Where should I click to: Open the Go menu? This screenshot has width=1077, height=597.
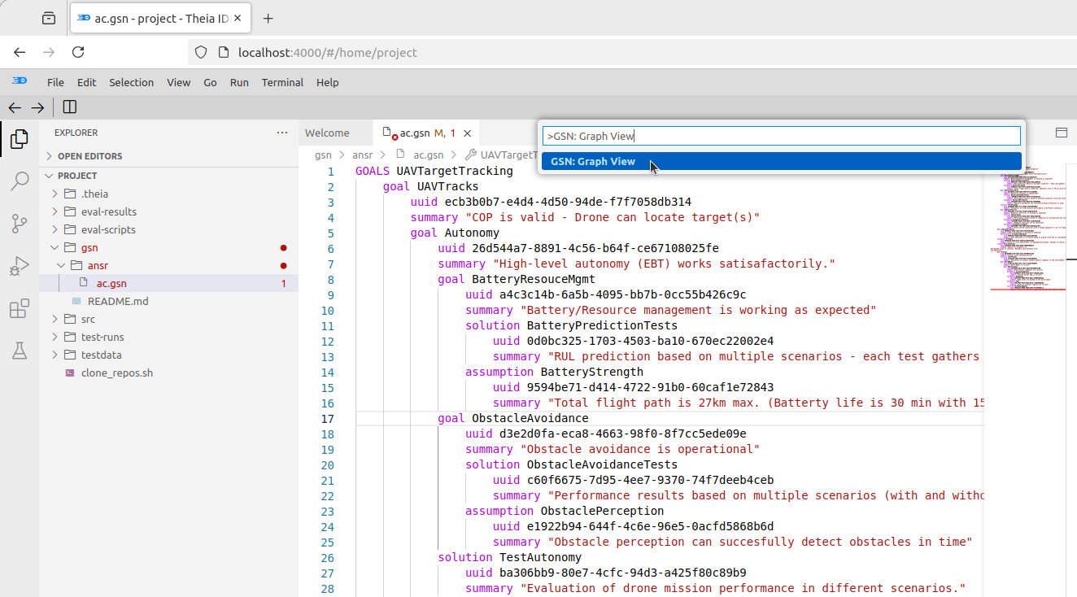click(x=210, y=82)
